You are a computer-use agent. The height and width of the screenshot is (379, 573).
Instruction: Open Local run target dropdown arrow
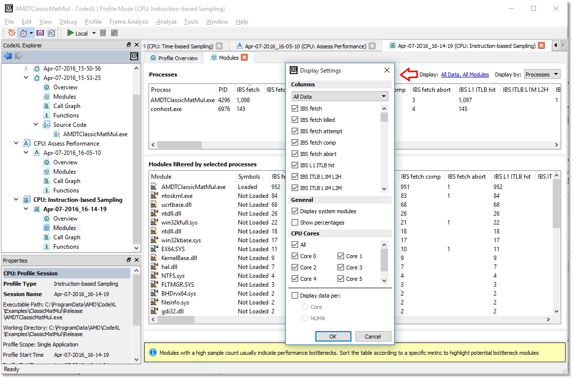[94, 33]
